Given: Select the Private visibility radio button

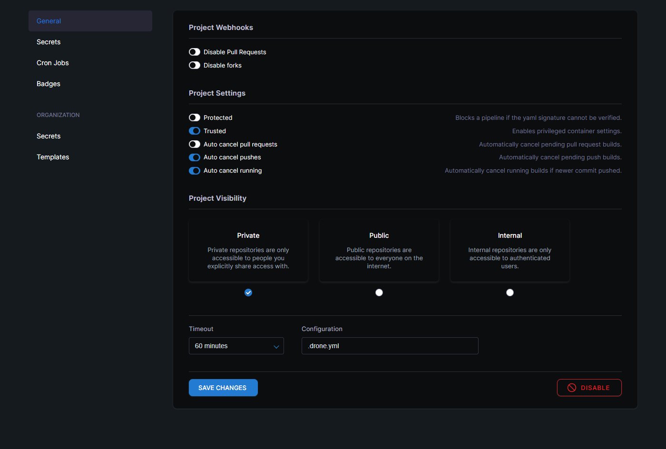Looking at the screenshot, I should 248,293.
